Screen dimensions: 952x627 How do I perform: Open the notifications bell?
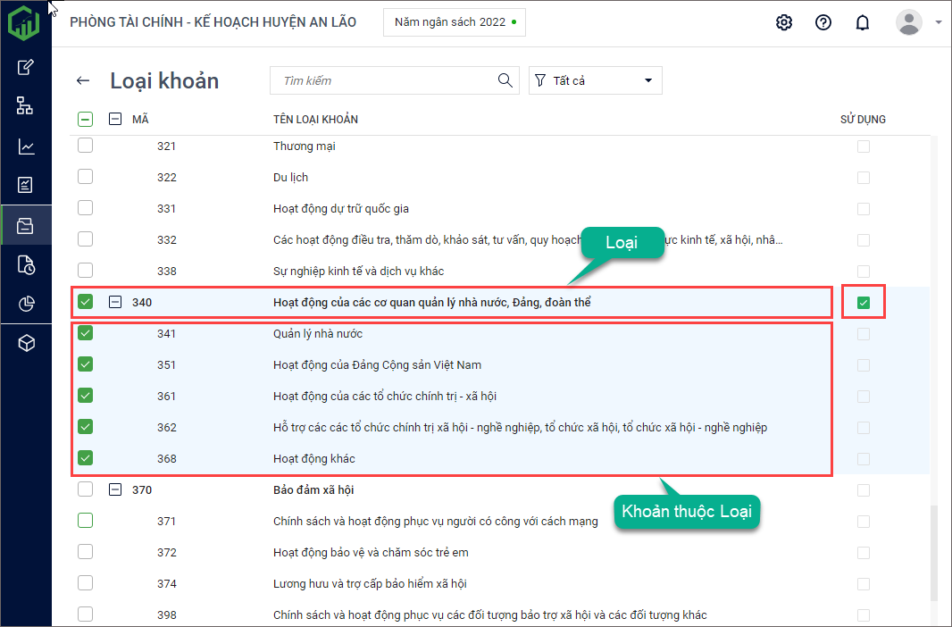(862, 22)
